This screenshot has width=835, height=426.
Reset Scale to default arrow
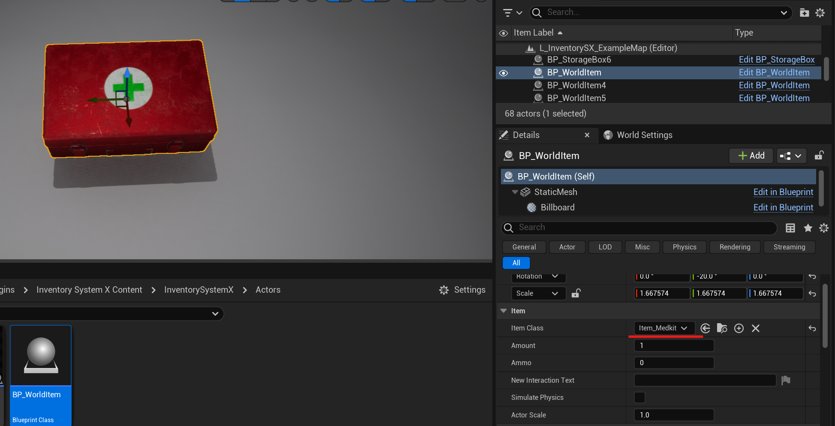[x=812, y=294]
